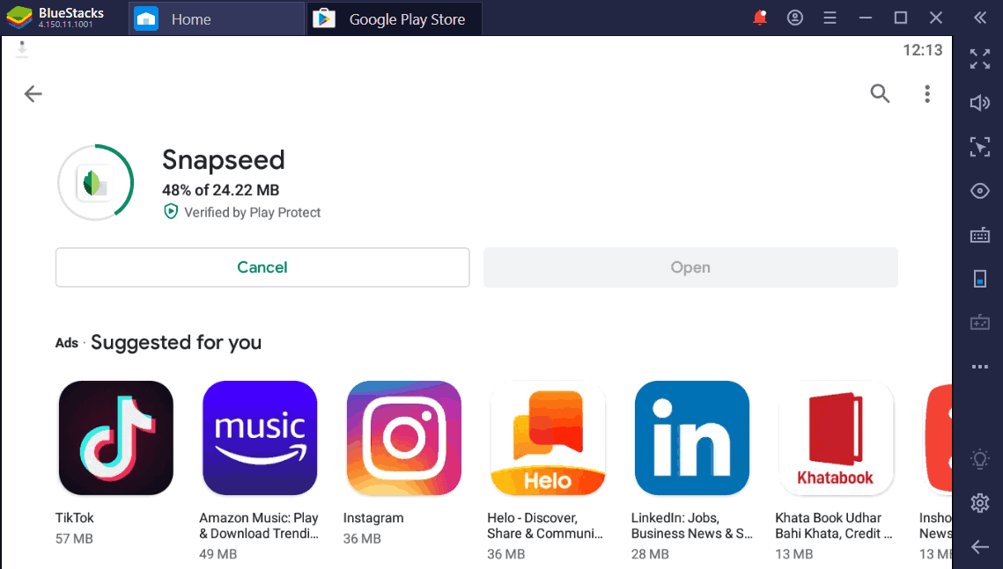Click the '48% of 24.22 MB' progress text

coord(221,190)
